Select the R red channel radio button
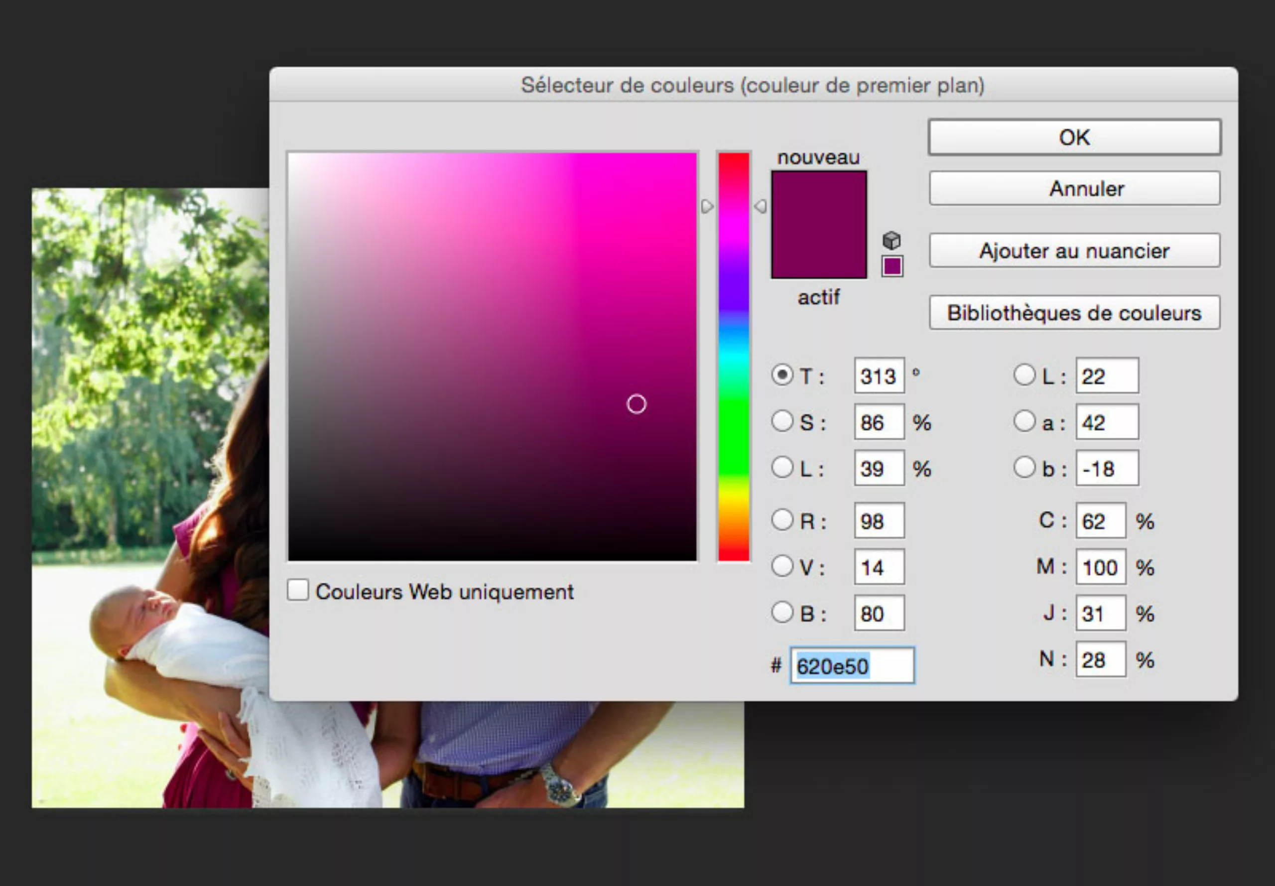 [x=782, y=520]
